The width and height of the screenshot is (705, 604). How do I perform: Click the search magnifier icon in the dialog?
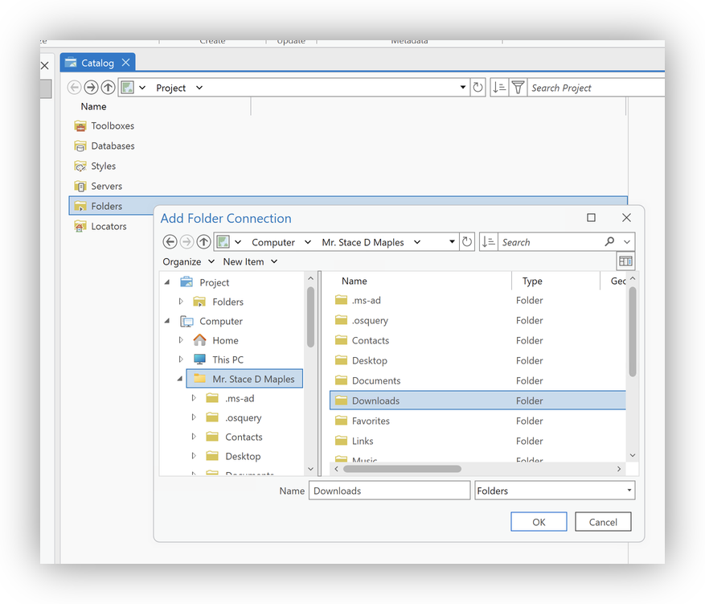610,242
